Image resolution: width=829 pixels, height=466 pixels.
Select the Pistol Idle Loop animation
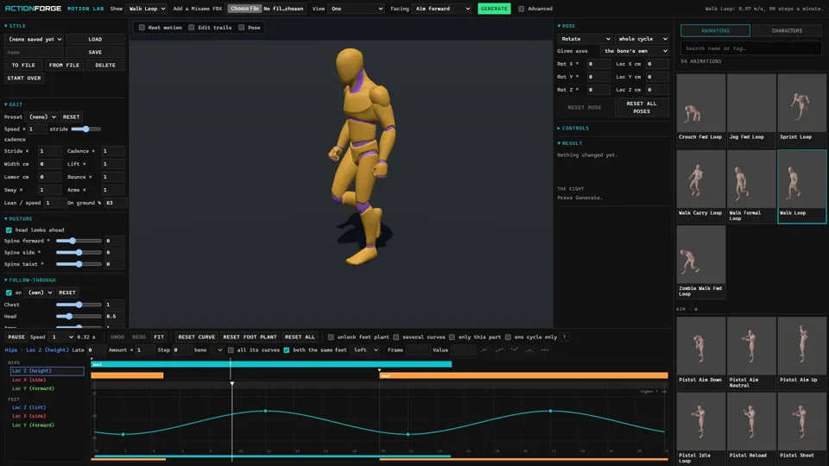[700, 429]
